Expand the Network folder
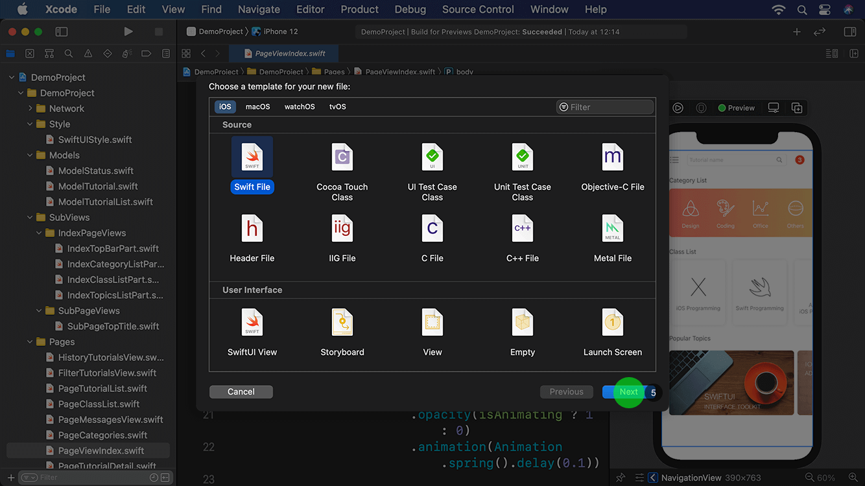Screen dimensions: 865x486 (x=30, y=108)
